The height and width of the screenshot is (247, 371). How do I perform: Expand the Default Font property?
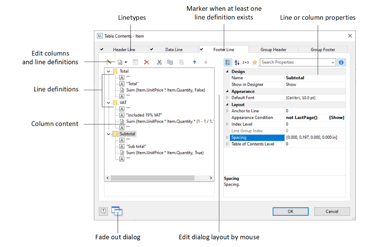[227, 98]
